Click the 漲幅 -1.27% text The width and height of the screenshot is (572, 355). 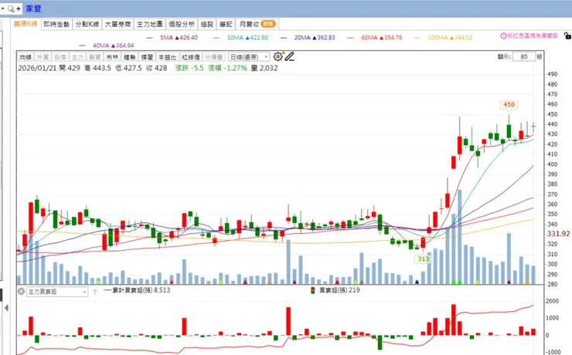point(227,68)
